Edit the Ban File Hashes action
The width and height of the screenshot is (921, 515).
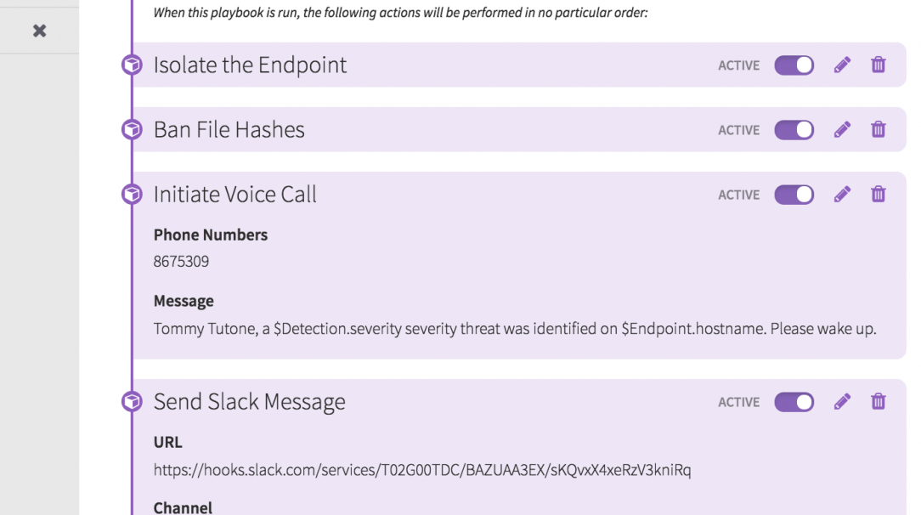click(x=842, y=129)
